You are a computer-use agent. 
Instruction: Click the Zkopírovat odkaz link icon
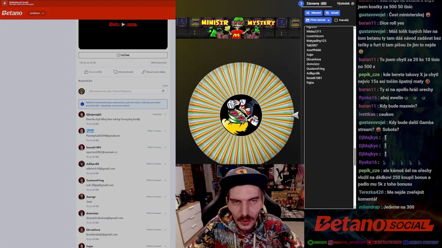[x=143, y=72]
